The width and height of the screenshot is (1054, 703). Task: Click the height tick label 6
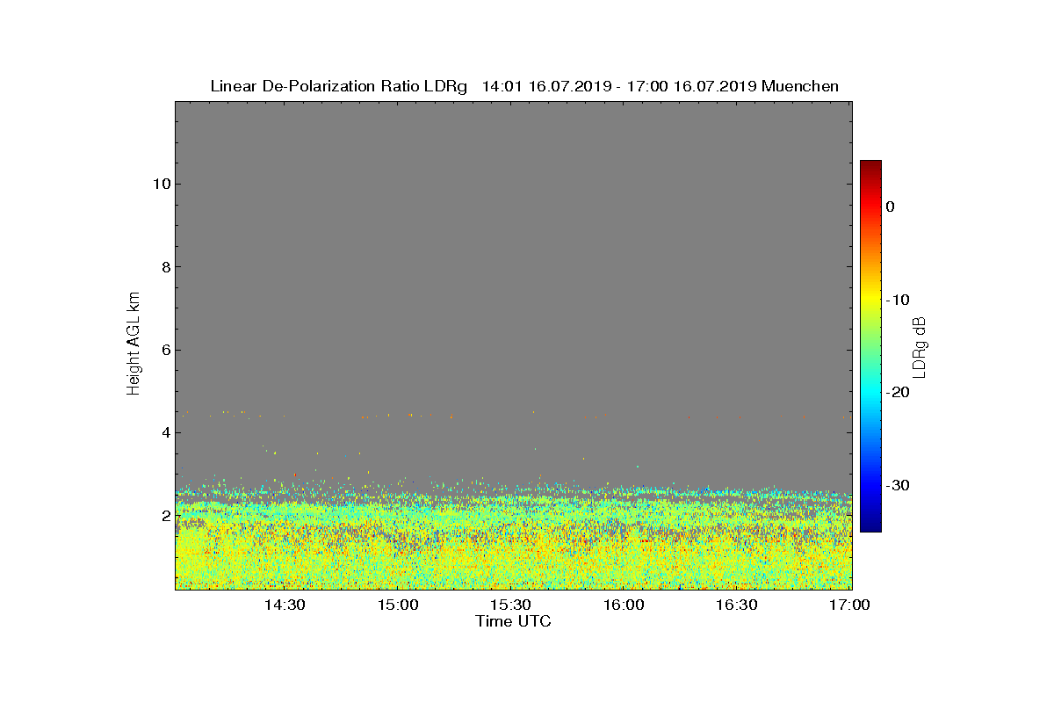click(165, 350)
